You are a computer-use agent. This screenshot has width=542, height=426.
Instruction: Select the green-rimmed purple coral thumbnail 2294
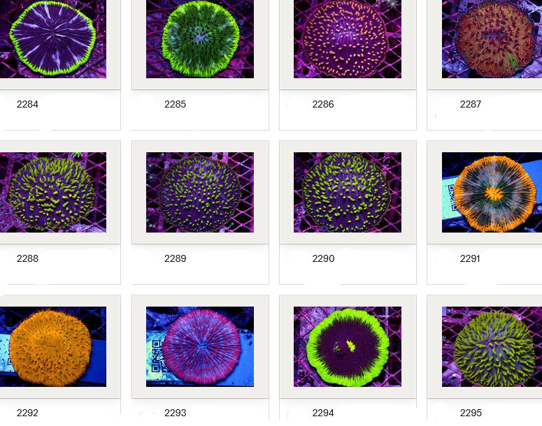coord(348,346)
